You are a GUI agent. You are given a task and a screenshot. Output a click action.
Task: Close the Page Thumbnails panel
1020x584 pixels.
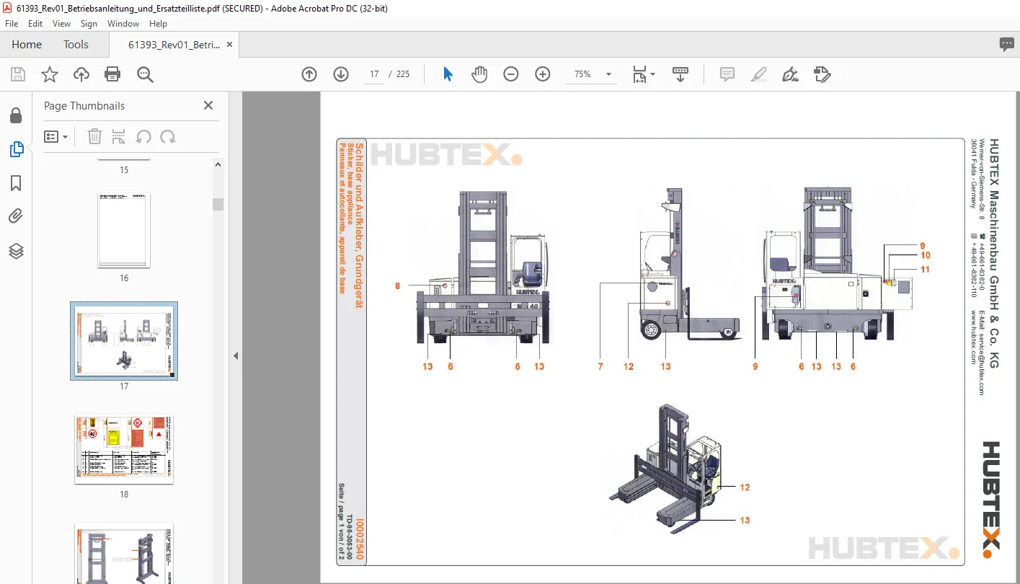click(x=208, y=105)
